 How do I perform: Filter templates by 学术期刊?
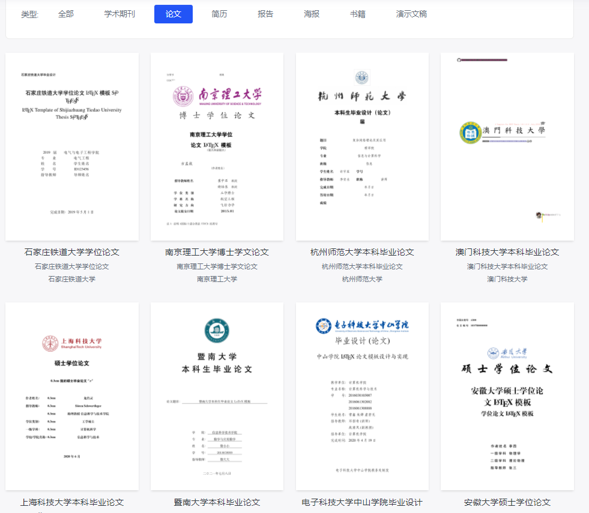[x=119, y=14]
